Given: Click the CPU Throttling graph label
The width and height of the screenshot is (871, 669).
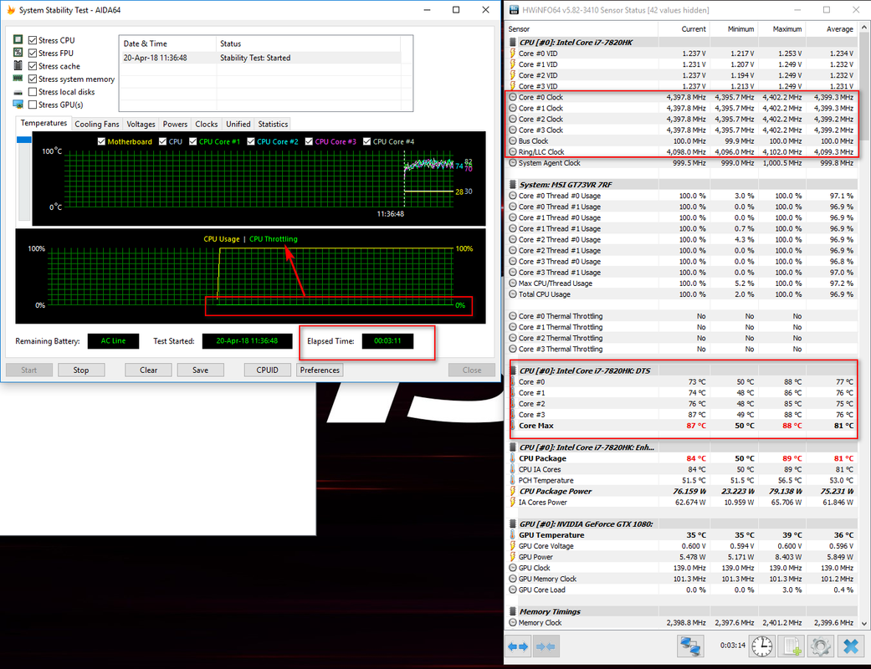Looking at the screenshot, I should click(x=274, y=238).
